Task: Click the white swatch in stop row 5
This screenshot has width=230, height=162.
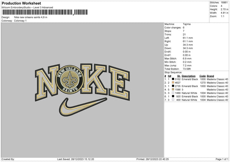Action: 173,93
